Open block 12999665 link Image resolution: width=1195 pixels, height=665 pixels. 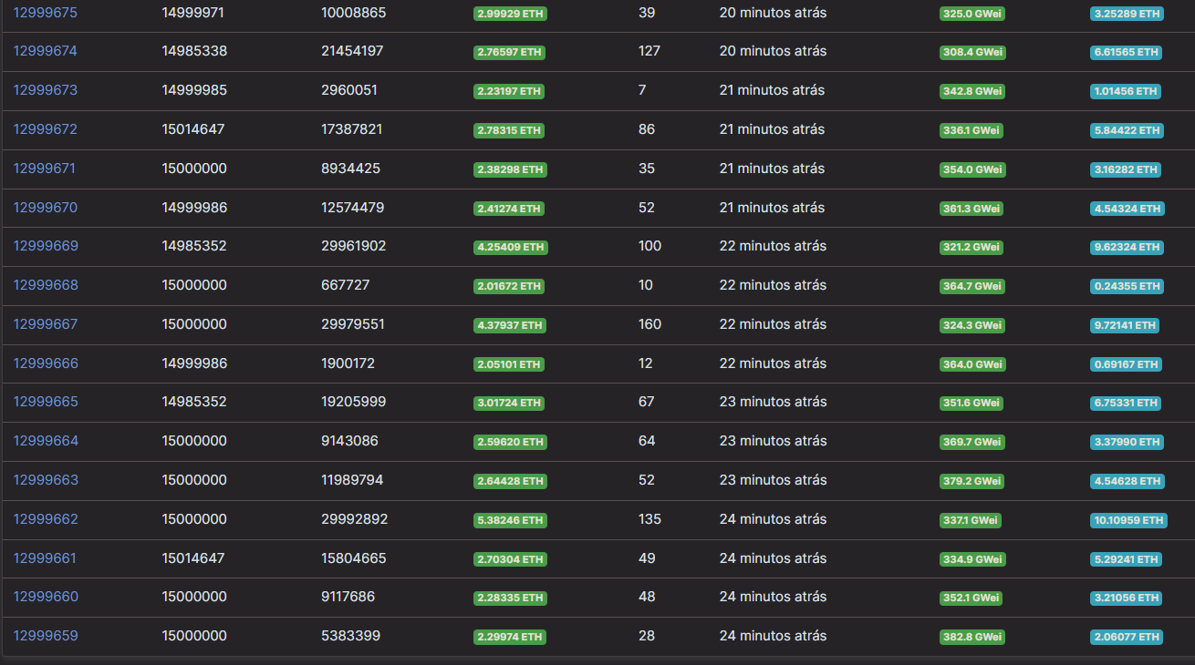coord(46,402)
